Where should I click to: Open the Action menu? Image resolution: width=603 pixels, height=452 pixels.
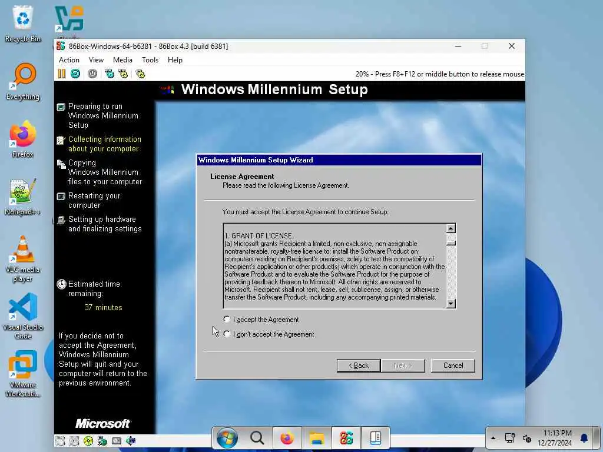[69, 60]
